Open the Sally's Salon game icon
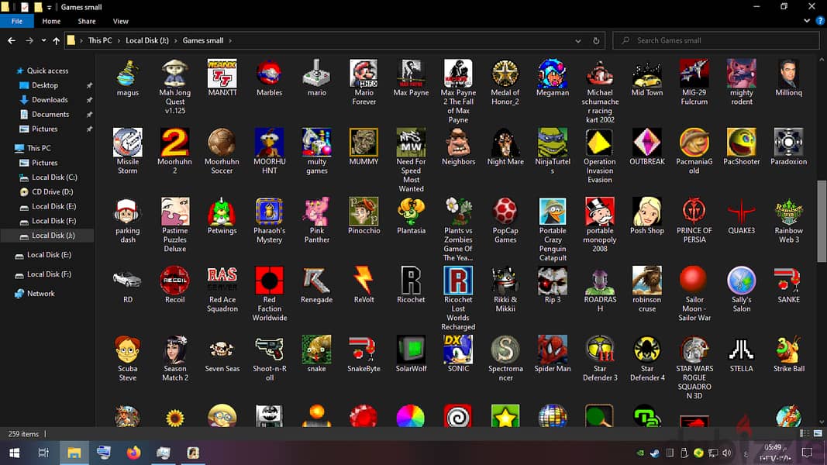Image resolution: width=827 pixels, height=465 pixels. (x=741, y=281)
